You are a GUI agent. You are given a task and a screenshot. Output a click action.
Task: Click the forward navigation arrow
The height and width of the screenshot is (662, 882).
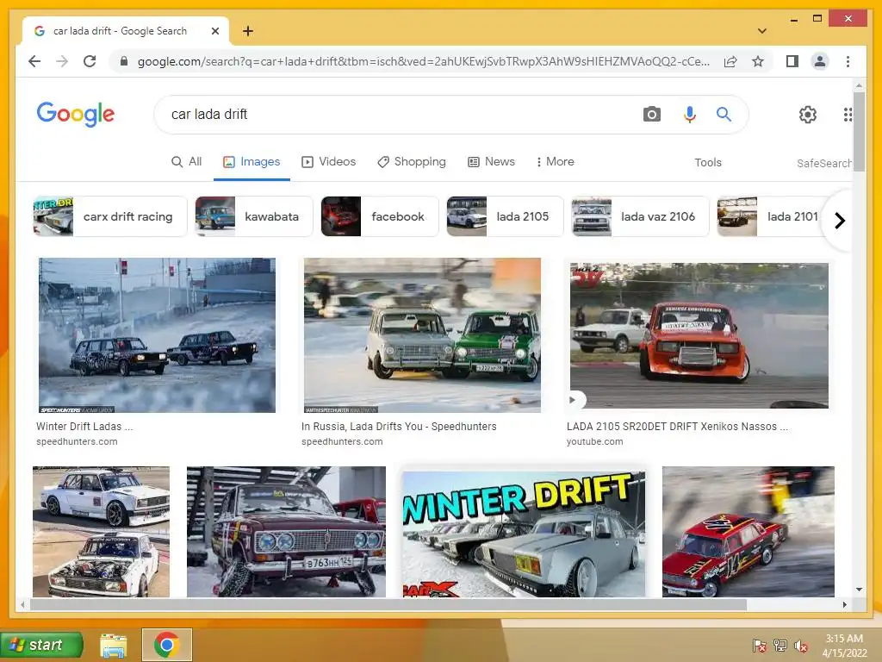[x=62, y=61]
